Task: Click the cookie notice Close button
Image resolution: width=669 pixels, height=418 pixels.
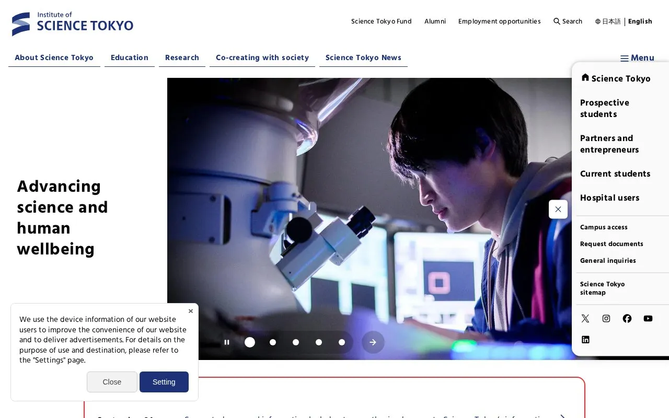Action: click(112, 382)
